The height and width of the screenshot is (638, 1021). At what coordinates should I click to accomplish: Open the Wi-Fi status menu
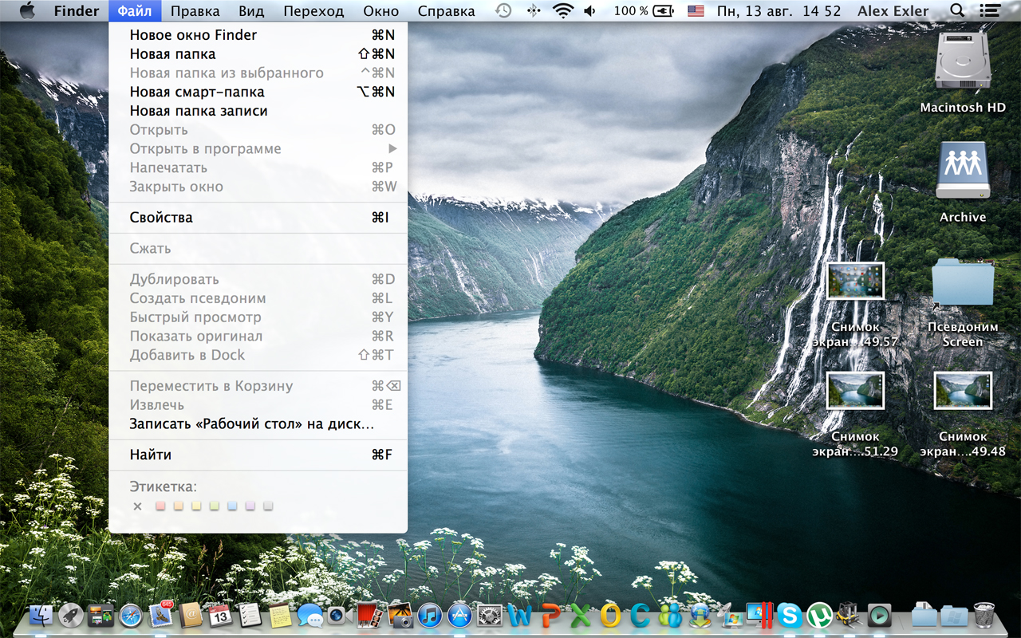click(x=563, y=11)
